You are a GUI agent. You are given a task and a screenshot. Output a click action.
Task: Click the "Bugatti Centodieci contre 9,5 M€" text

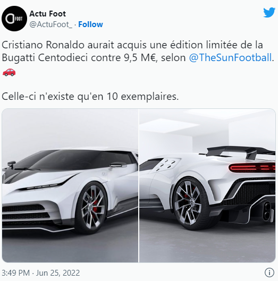(80, 58)
